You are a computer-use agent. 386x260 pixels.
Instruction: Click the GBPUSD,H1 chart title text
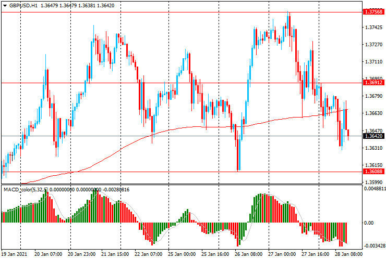(x=23, y=5)
